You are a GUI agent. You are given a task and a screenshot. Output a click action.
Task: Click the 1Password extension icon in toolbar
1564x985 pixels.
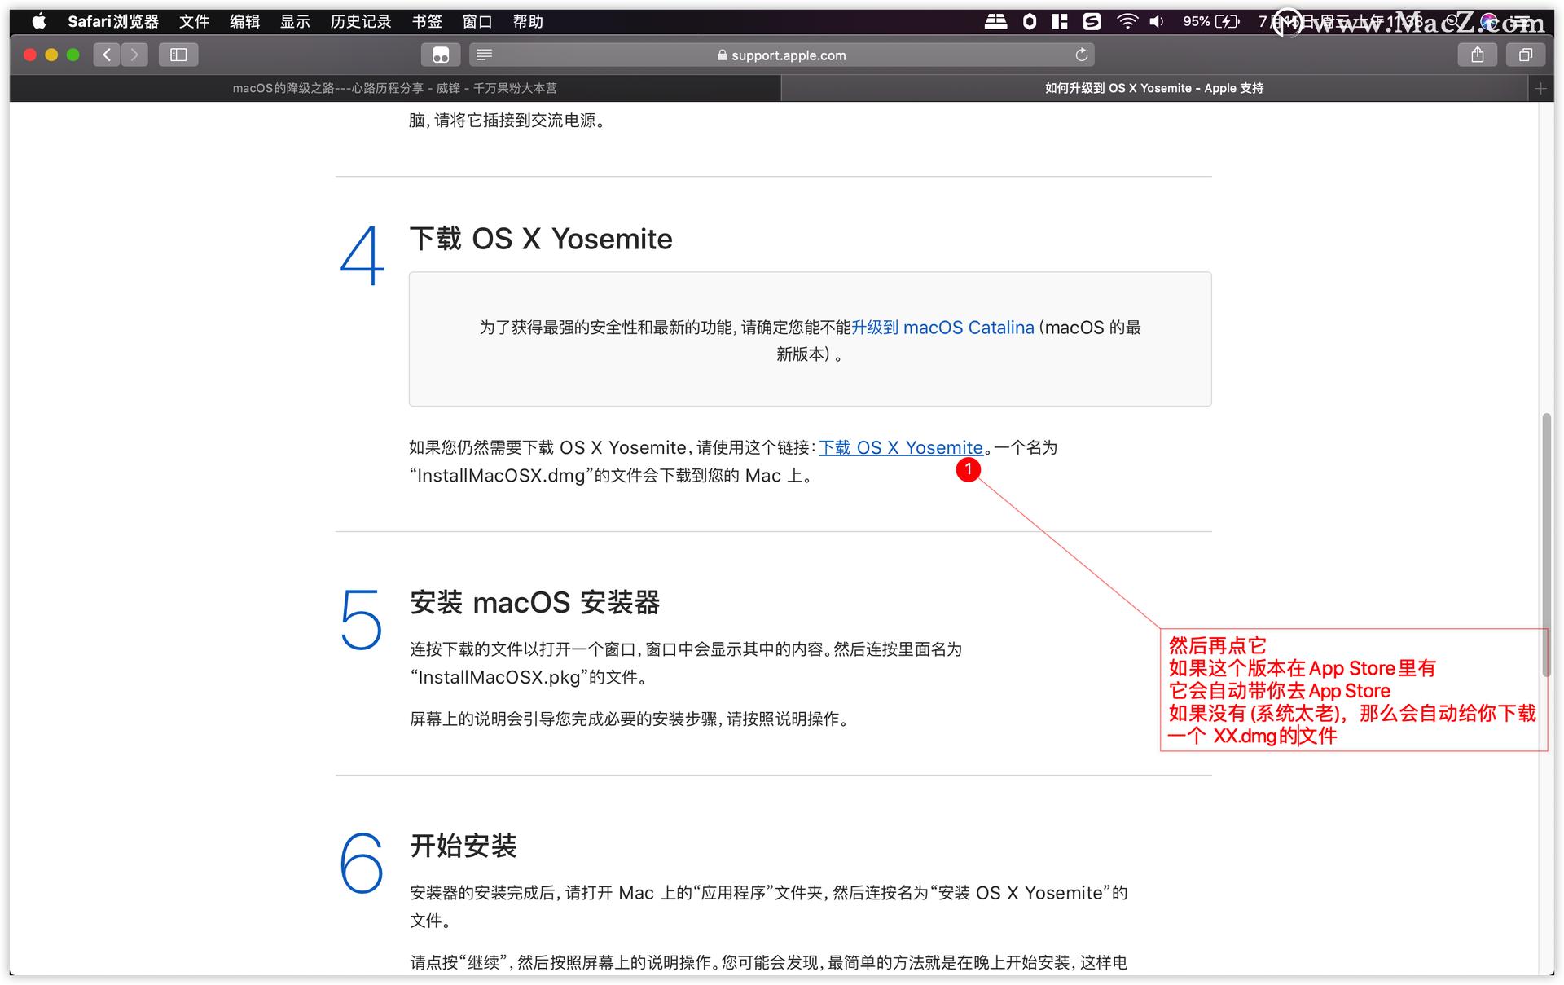440,55
